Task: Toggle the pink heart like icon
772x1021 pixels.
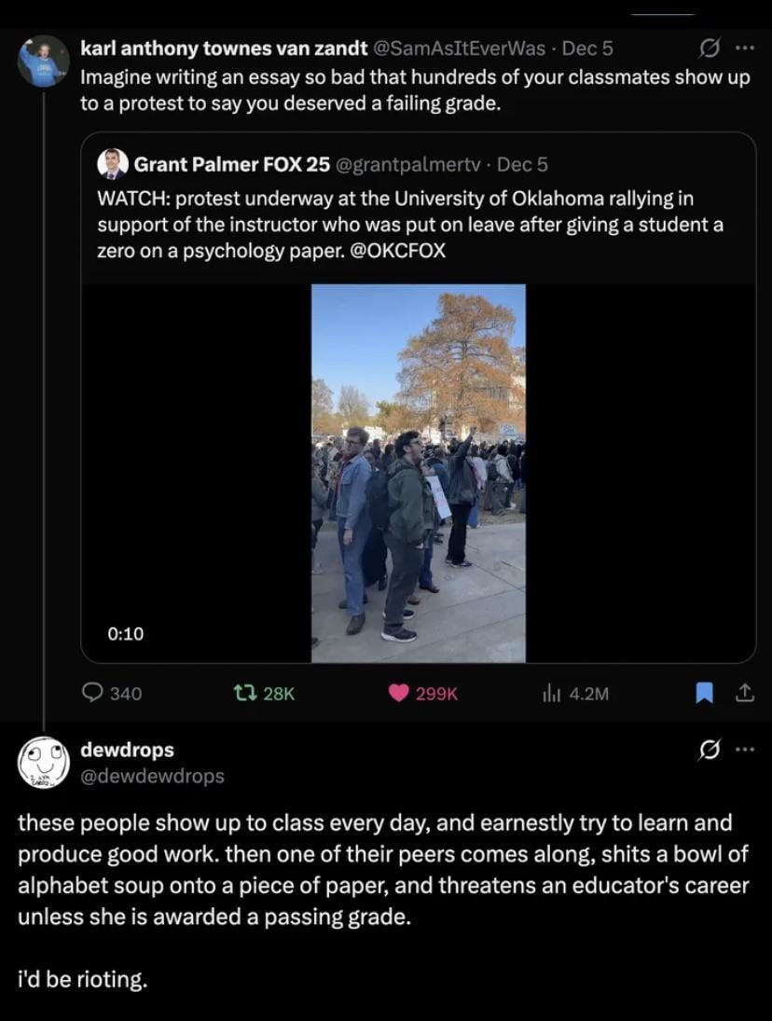Action: click(399, 692)
